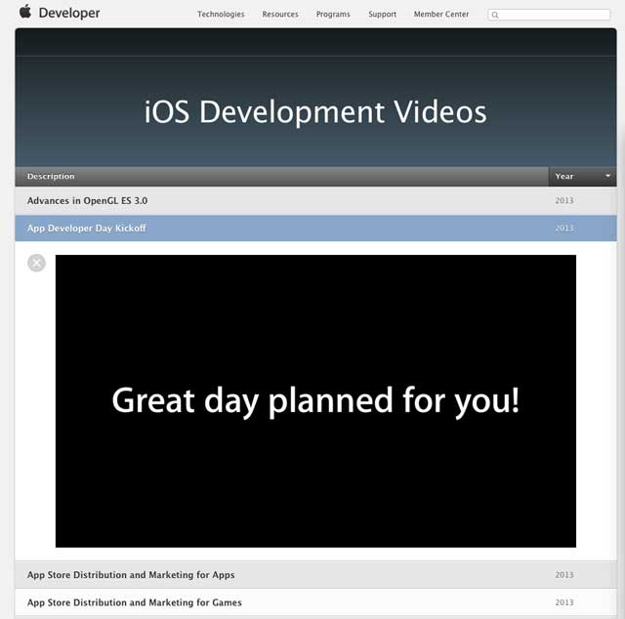Click 2013 beside Advances in OpenGL ES 3.0
Image resolution: width=625 pixels, height=619 pixels.
tap(564, 200)
